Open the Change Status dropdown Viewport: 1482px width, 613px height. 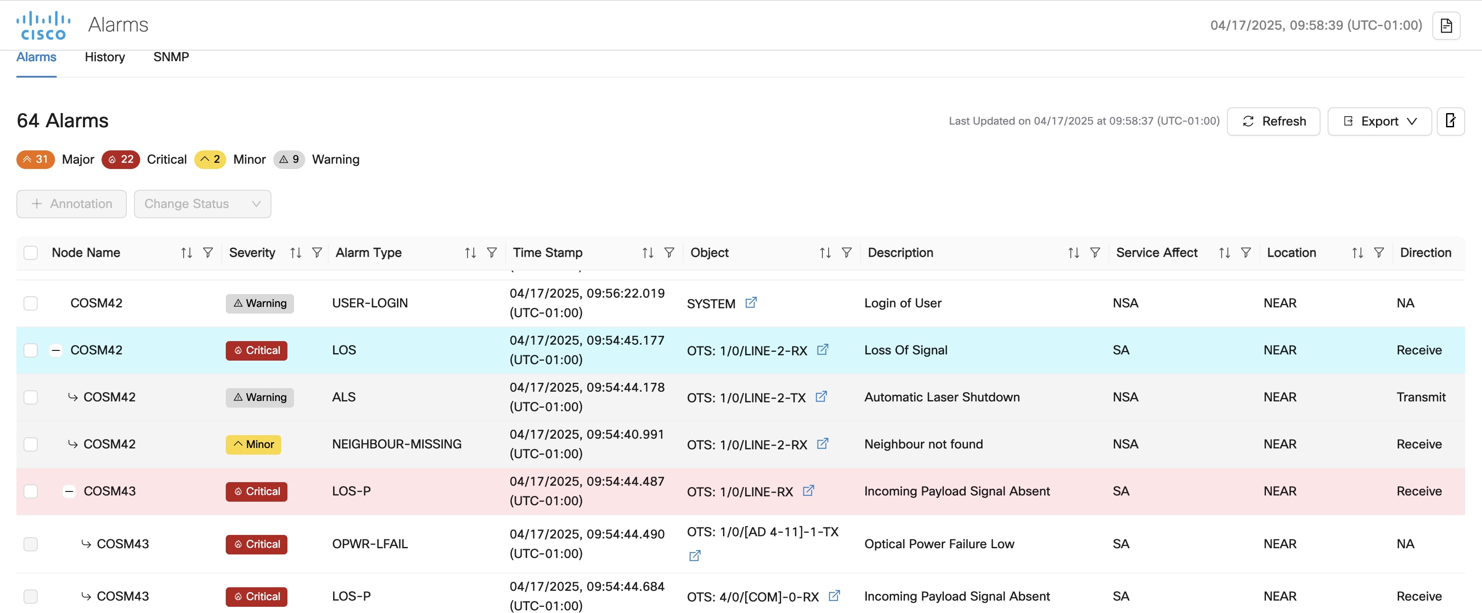[x=203, y=204]
